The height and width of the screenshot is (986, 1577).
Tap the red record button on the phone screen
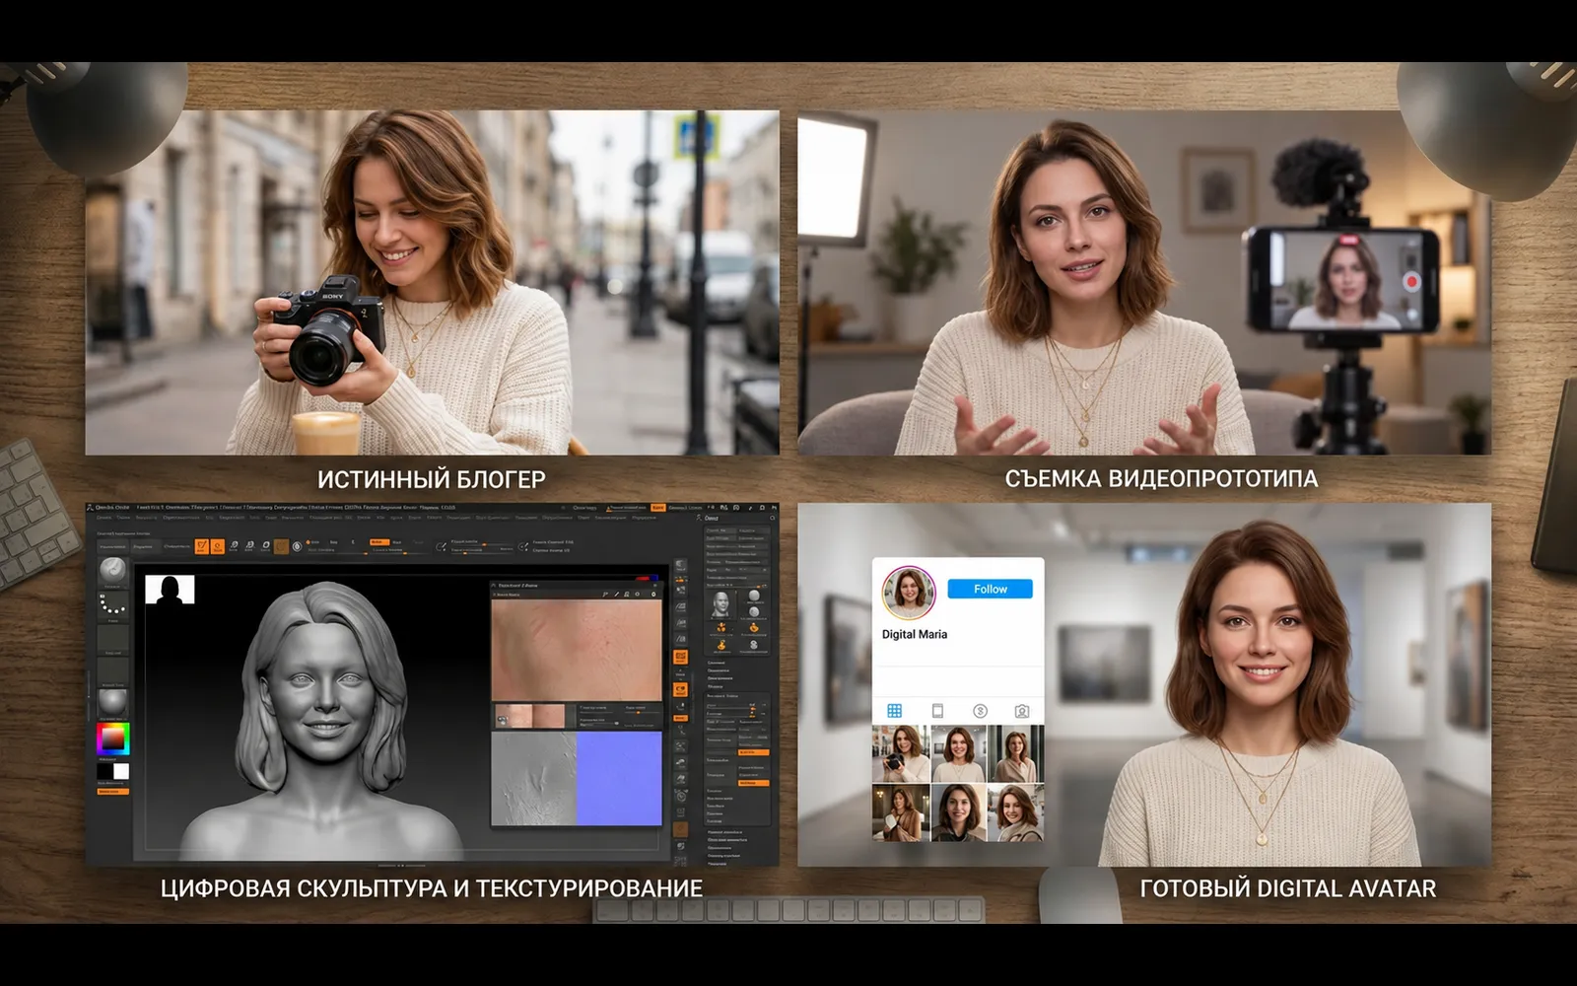[x=1411, y=281]
